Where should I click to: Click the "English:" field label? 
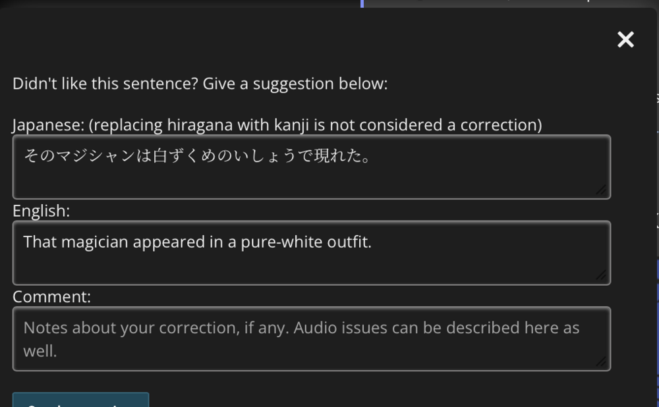pyautogui.click(x=41, y=211)
